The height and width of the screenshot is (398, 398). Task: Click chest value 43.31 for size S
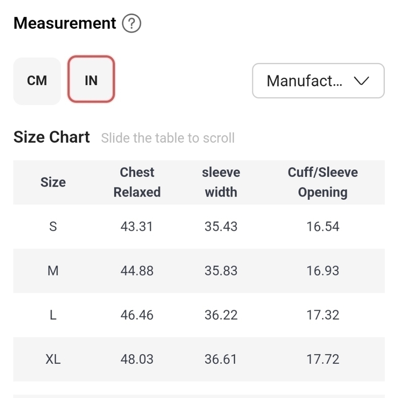[x=137, y=226]
